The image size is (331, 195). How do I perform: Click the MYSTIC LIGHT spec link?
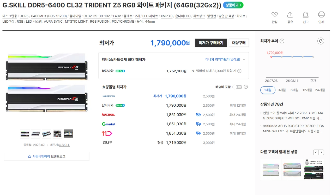pos(76,22)
